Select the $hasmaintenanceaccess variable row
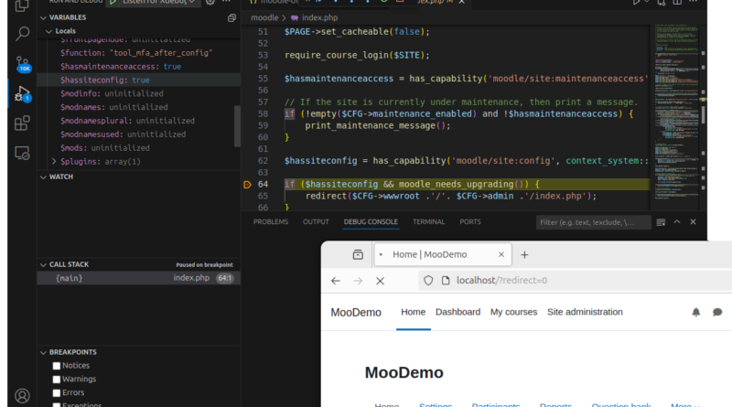This screenshot has width=732, height=407. point(139,66)
